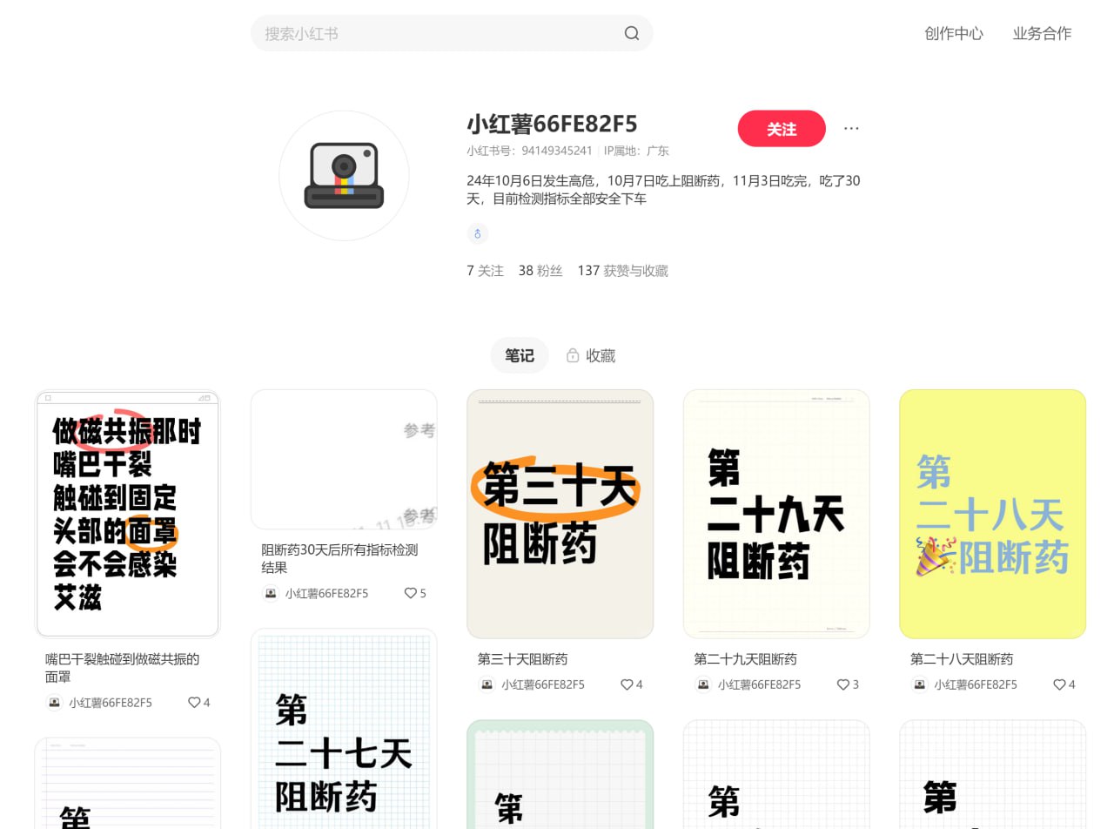The image size is (1114, 829).
Task: Click the 搜索小红书 search input field
Action: point(435,33)
